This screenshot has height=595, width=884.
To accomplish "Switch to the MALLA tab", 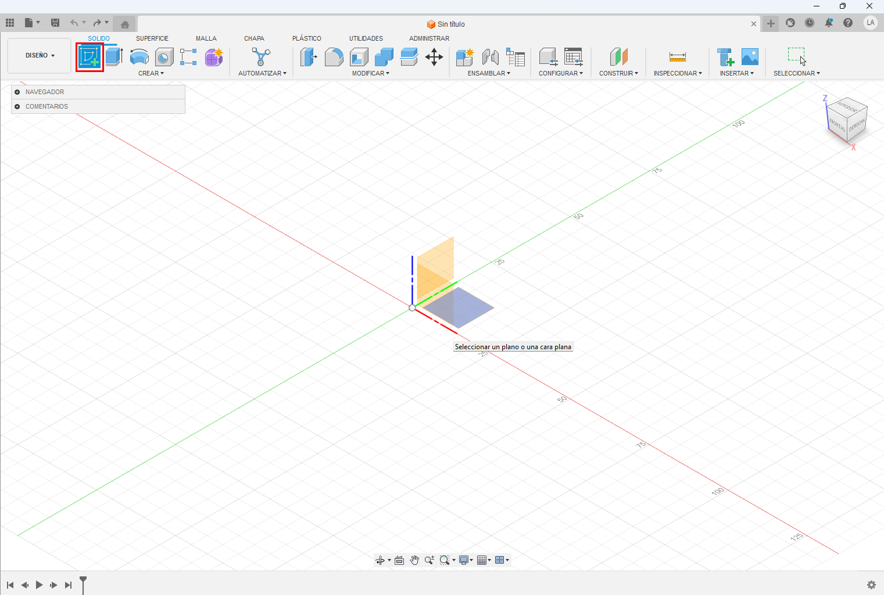I will point(206,38).
